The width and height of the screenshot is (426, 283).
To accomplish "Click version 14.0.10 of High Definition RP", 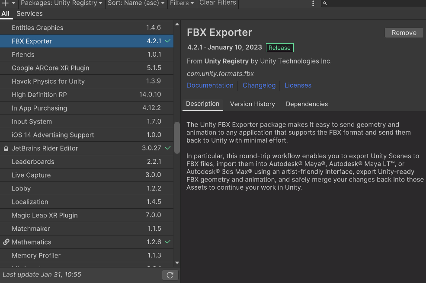I will coord(150,95).
